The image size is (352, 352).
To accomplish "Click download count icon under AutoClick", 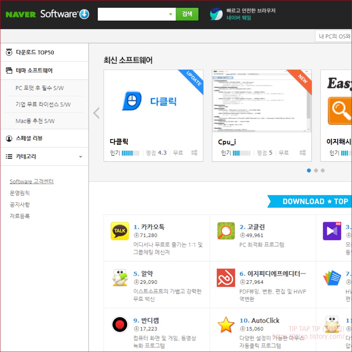I will click(x=242, y=329).
